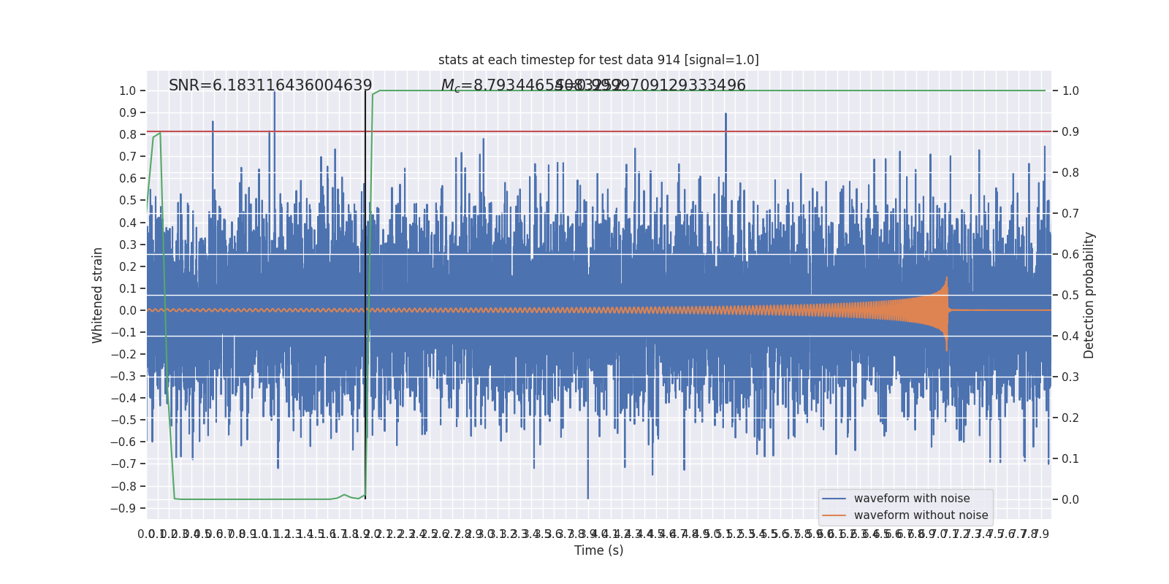
Task: Click tick 0.1 on Detection probability axis
Action: pos(1070,459)
